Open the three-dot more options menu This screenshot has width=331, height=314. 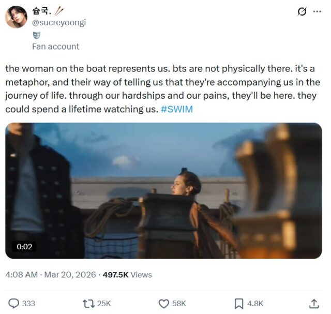tap(317, 11)
